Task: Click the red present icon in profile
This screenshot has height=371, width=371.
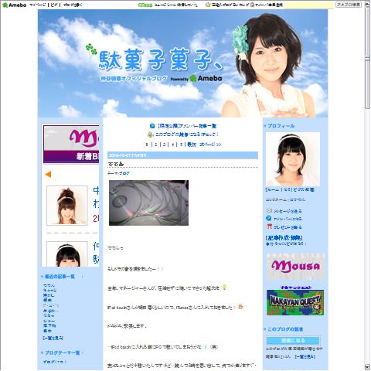Action: click(269, 226)
